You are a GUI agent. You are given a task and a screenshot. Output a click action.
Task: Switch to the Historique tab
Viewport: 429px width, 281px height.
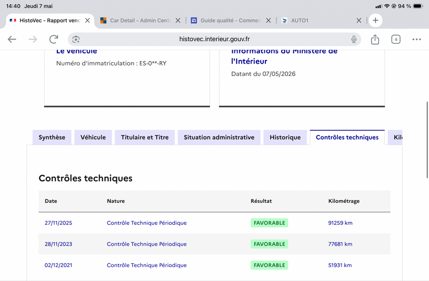[285, 138]
